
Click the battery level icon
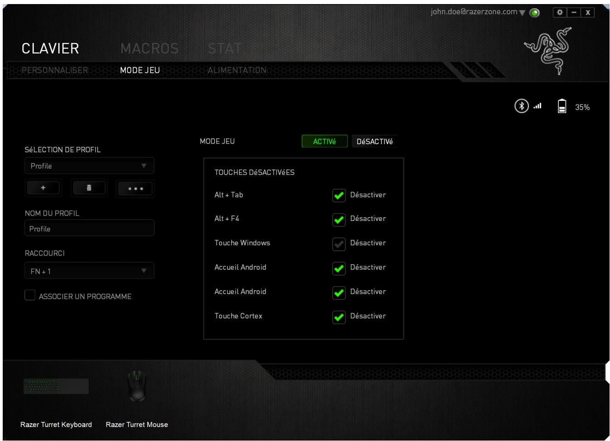[x=562, y=107]
